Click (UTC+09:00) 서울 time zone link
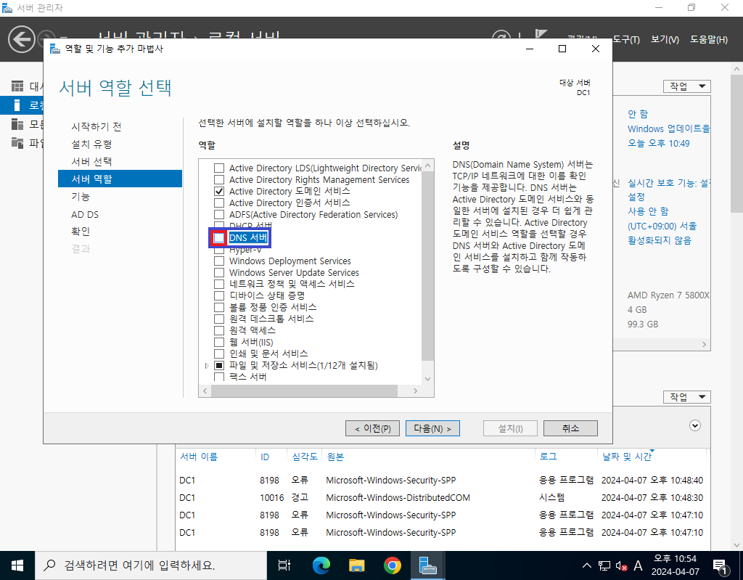 662,226
